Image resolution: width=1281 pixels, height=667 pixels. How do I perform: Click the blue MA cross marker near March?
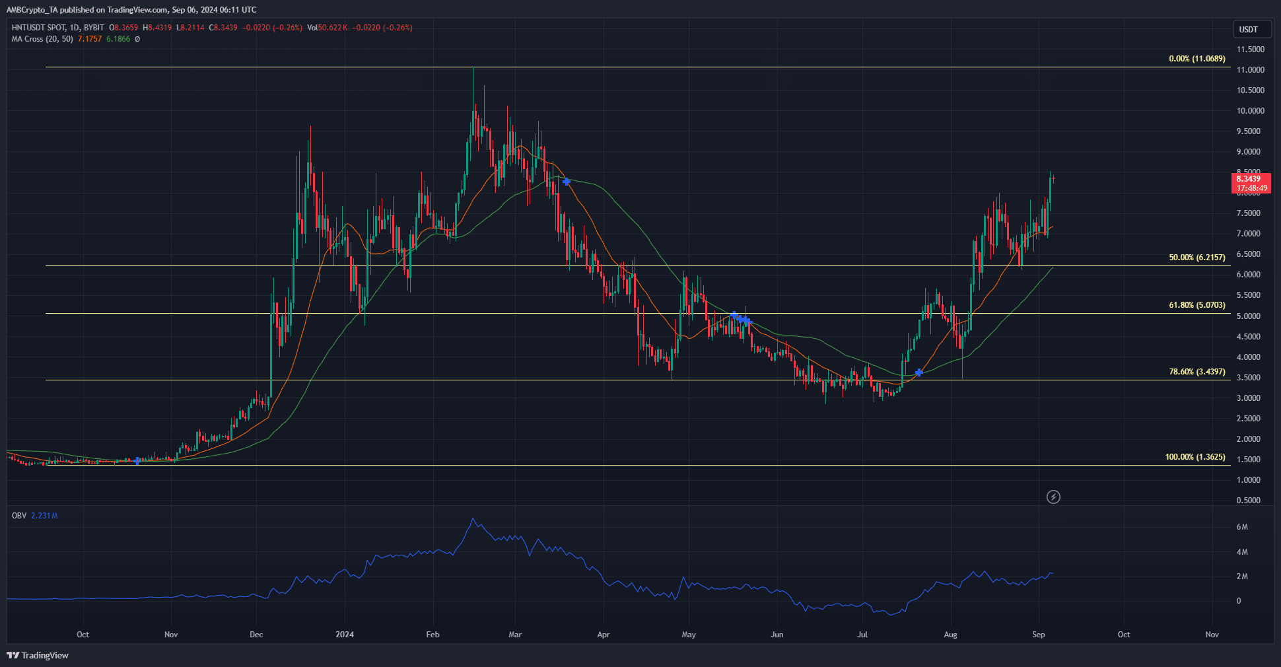[567, 181]
